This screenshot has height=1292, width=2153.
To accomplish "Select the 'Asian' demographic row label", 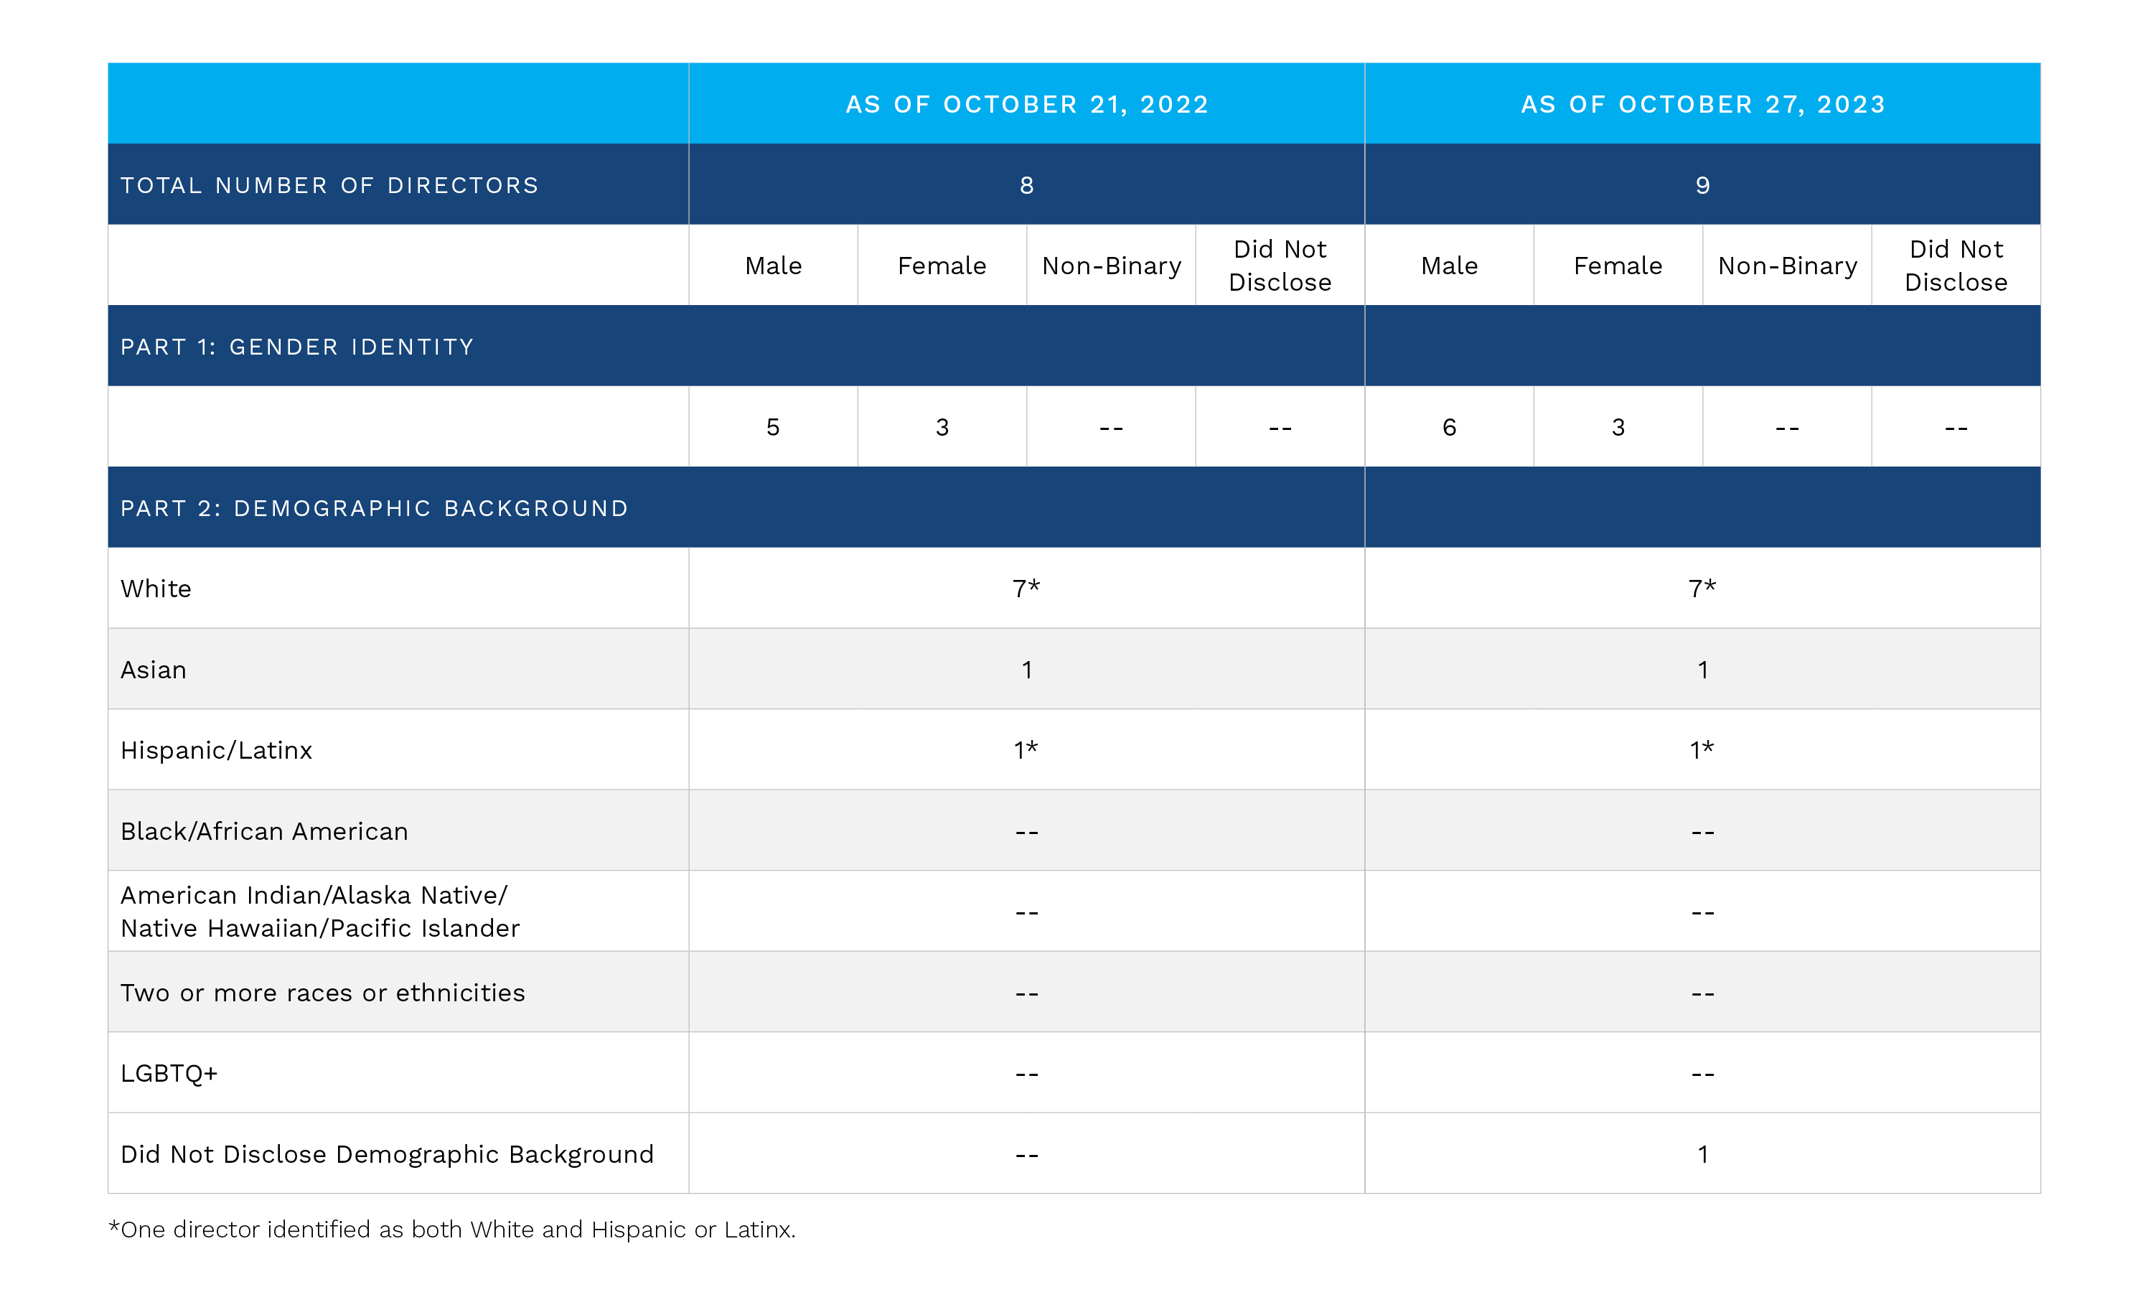I will [153, 669].
